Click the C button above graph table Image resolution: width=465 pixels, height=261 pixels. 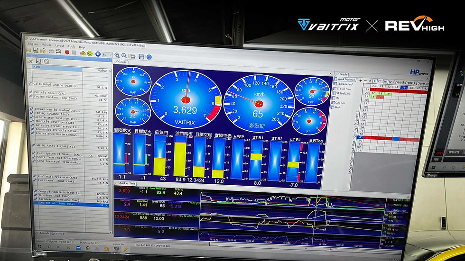[379, 81]
